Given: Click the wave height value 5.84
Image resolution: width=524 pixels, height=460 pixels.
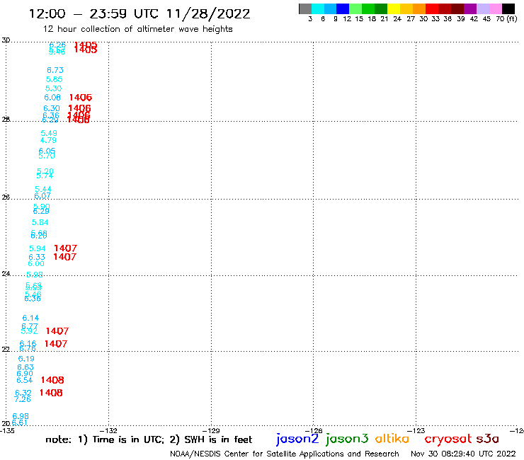Looking at the screenshot, I should pyautogui.click(x=40, y=222).
